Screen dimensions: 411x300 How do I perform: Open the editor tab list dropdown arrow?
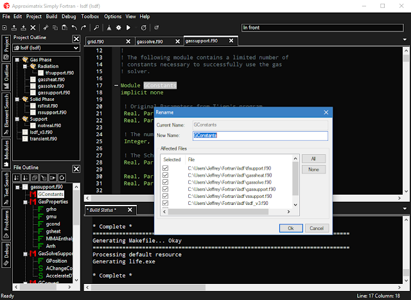point(405,40)
